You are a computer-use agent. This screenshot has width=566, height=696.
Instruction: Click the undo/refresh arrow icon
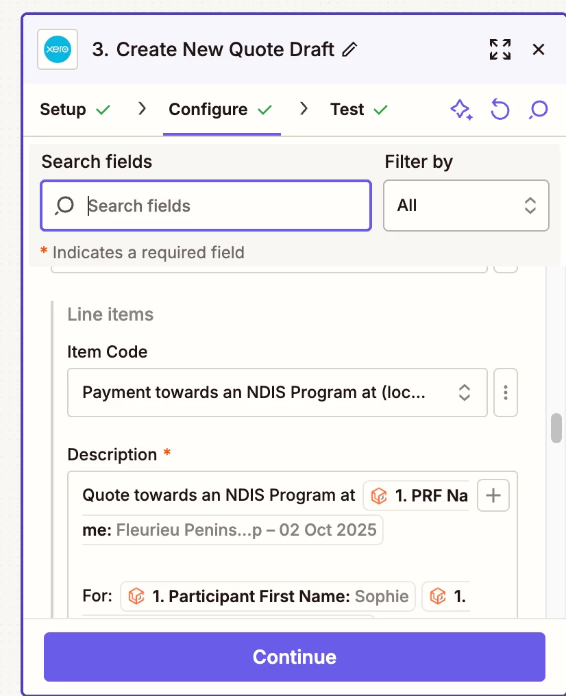point(500,110)
